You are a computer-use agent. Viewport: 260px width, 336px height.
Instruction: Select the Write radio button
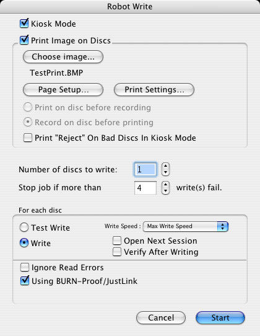(24, 243)
